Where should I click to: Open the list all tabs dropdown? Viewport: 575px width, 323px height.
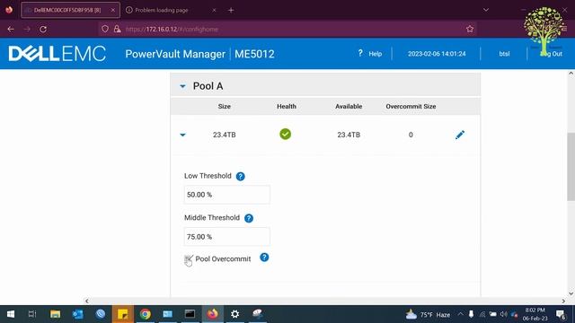click(485, 10)
